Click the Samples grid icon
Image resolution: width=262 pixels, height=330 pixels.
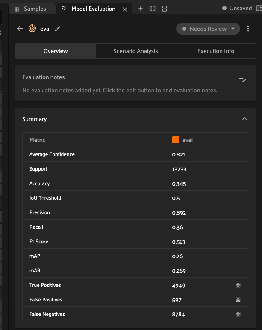[17, 9]
